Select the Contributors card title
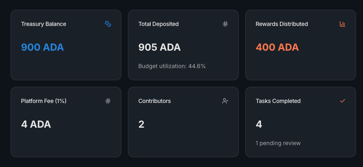This screenshot has height=167, width=363. tap(154, 101)
